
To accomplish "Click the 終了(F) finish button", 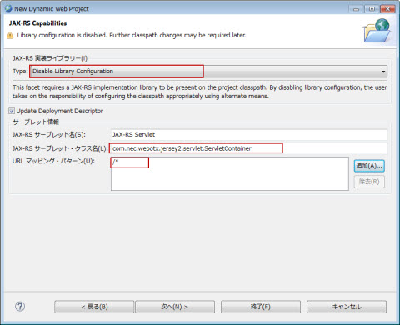I will coord(261,307).
